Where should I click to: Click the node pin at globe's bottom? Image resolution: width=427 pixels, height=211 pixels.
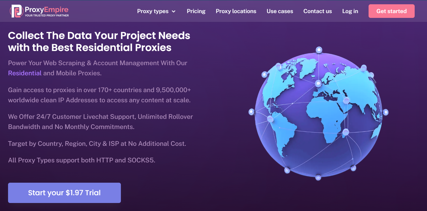coord(318,178)
